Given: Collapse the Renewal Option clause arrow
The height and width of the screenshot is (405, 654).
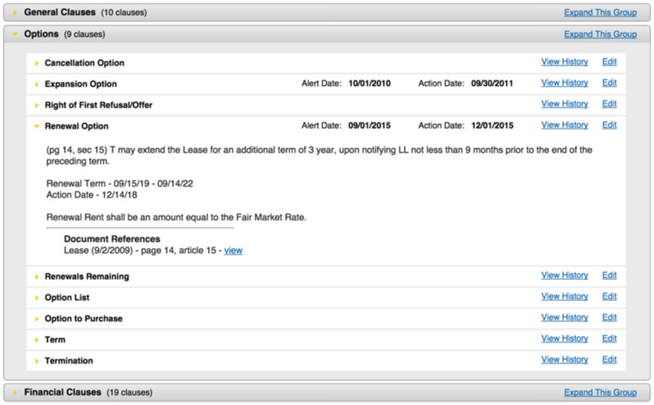Looking at the screenshot, I should click(37, 126).
